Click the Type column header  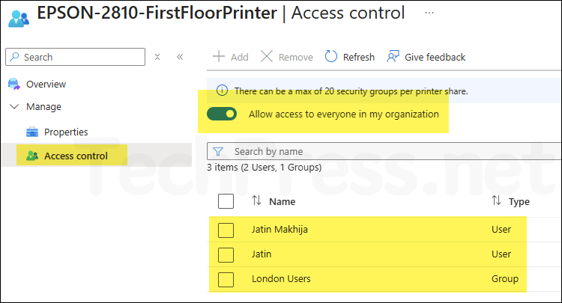pyautogui.click(x=519, y=202)
